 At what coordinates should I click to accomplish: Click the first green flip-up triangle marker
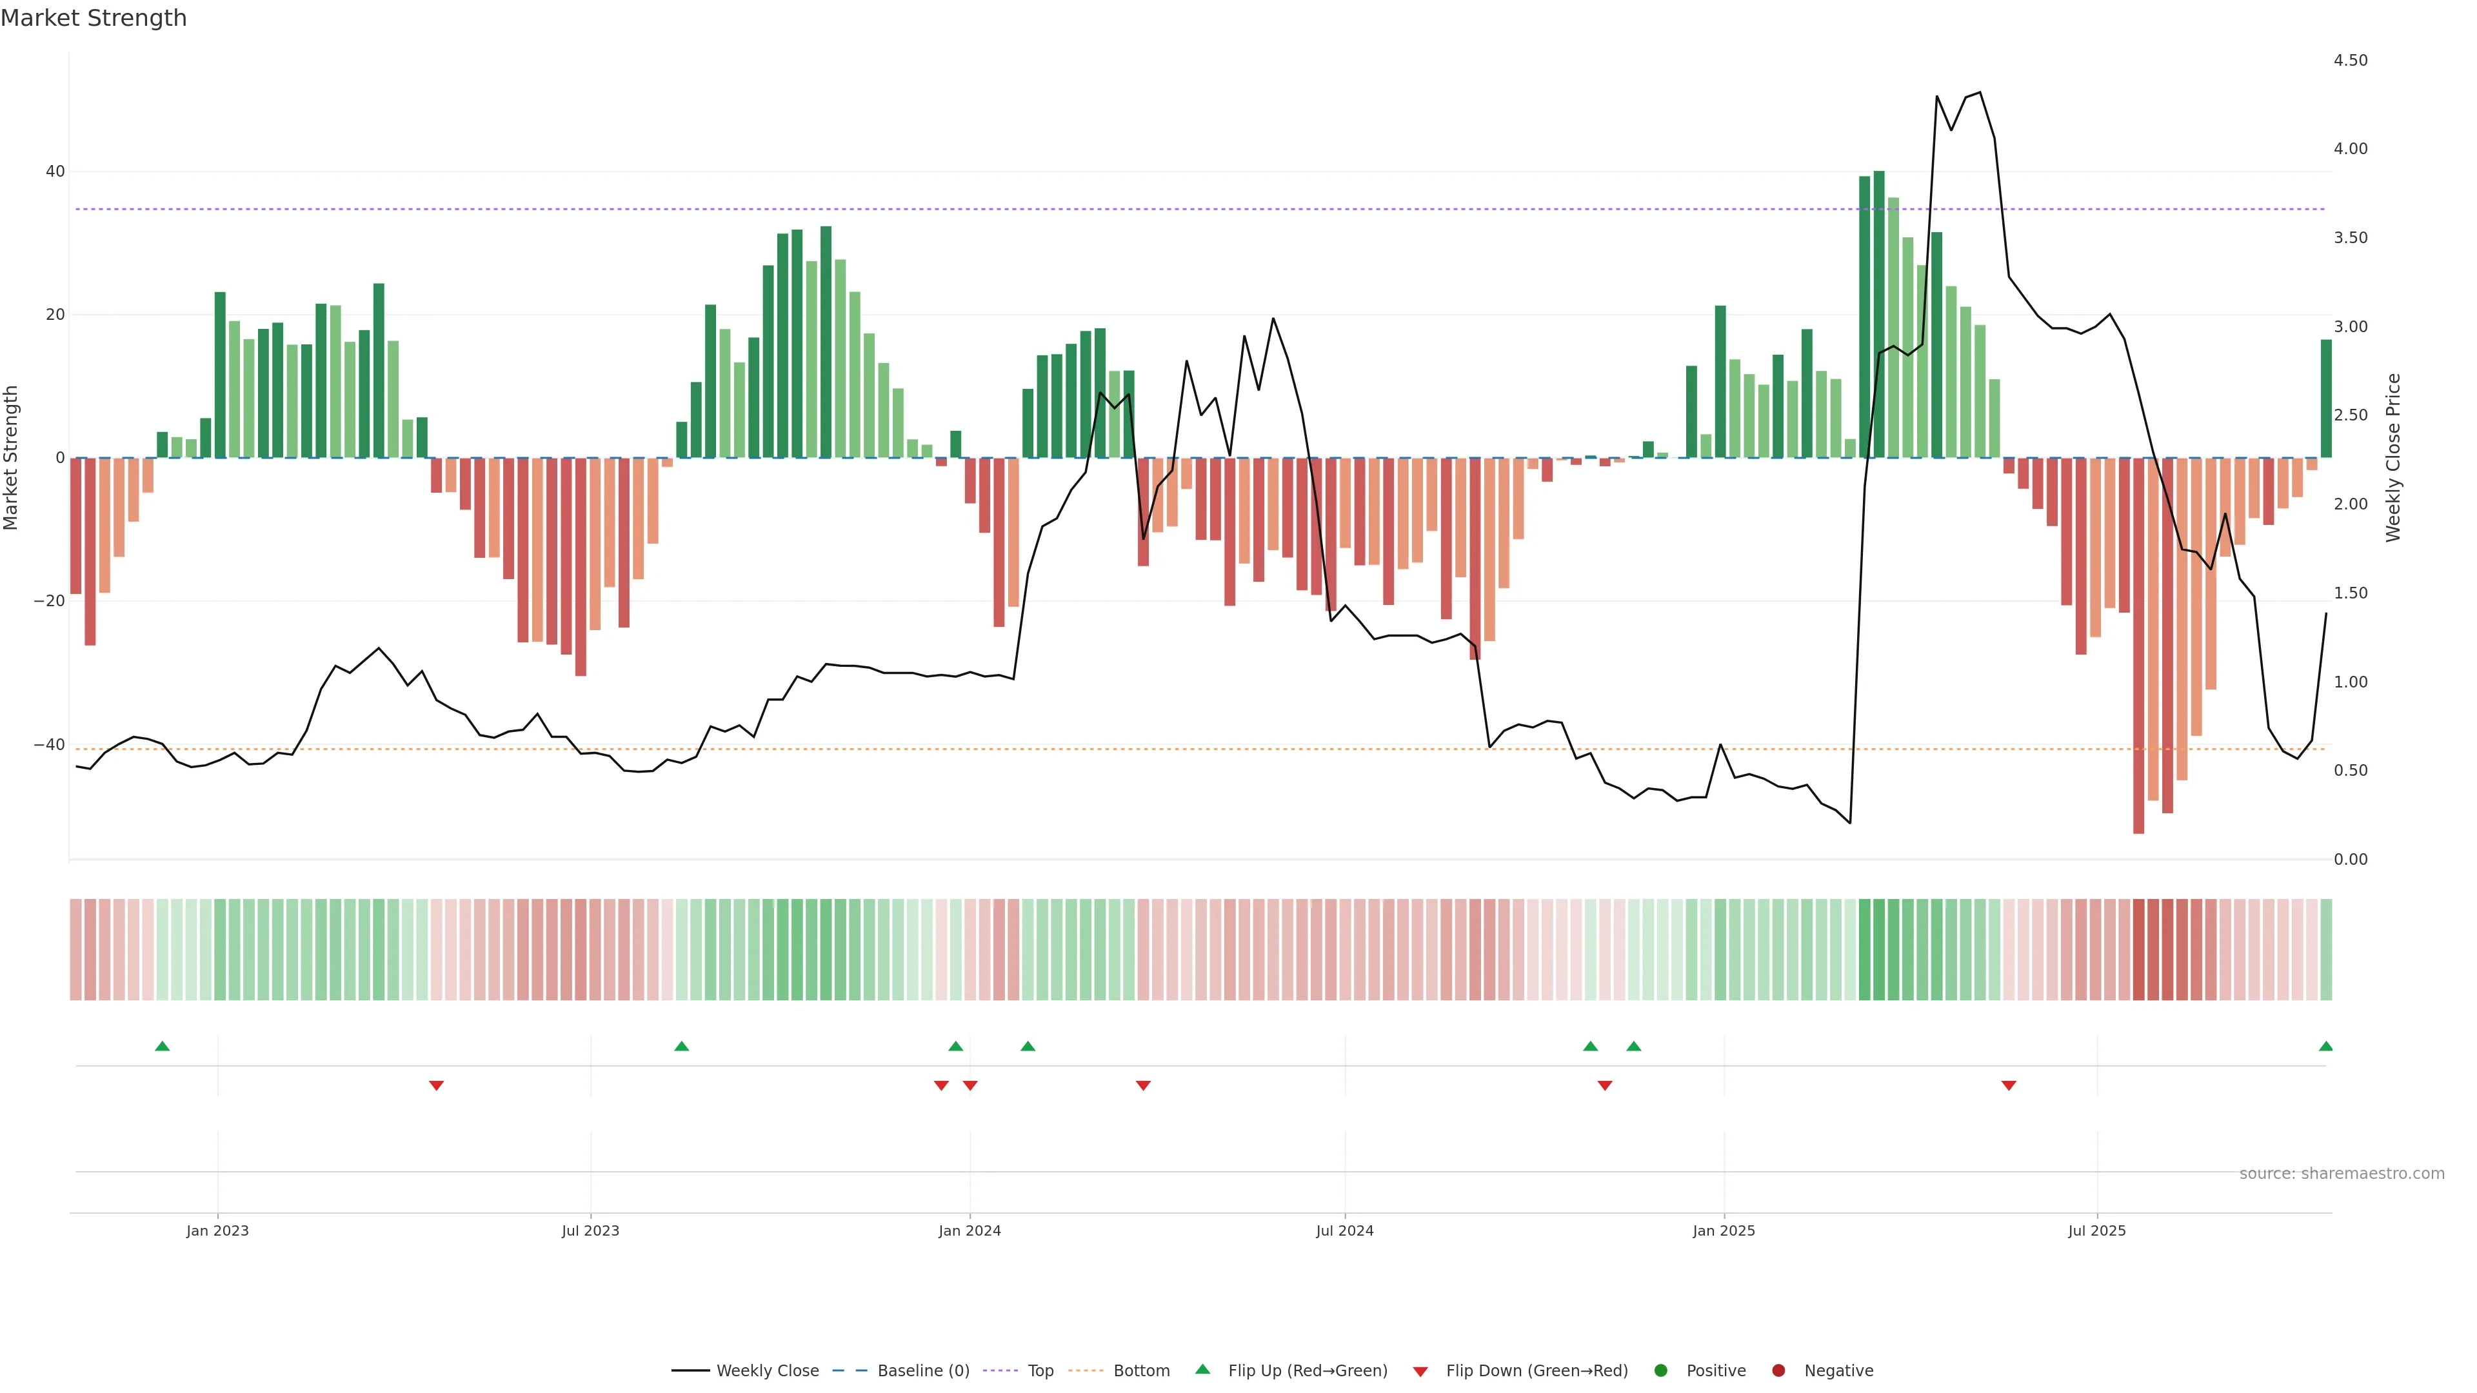click(x=163, y=1046)
